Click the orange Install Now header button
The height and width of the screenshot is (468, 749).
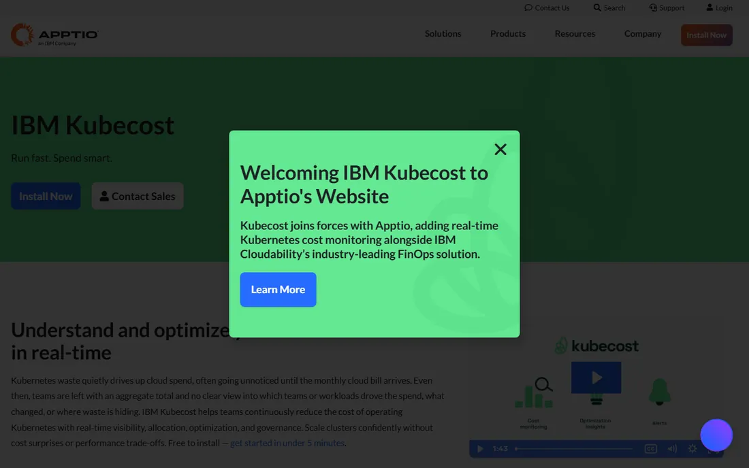pos(707,35)
